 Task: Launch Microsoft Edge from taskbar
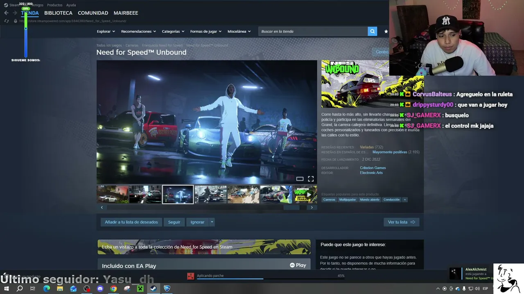(x=46, y=289)
